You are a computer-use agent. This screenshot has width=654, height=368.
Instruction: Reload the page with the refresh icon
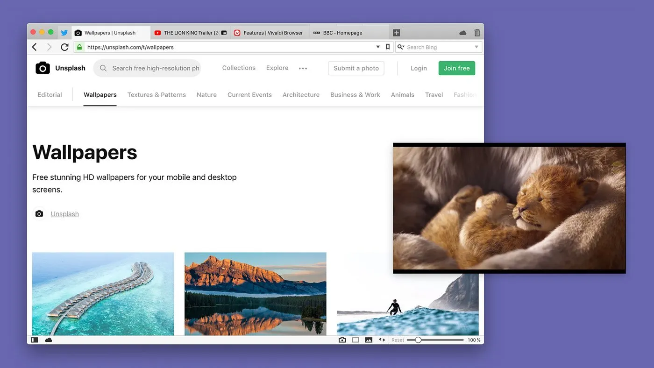(x=64, y=47)
